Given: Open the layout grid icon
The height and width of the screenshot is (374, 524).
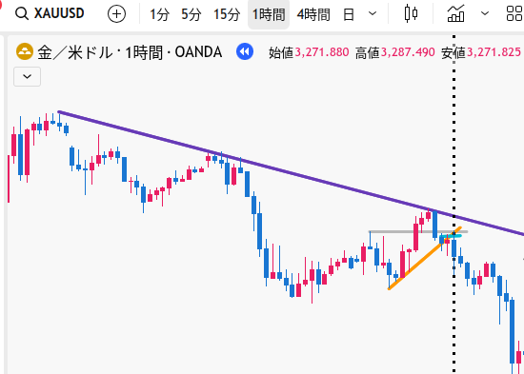Looking at the screenshot, I should coord(514,13).
